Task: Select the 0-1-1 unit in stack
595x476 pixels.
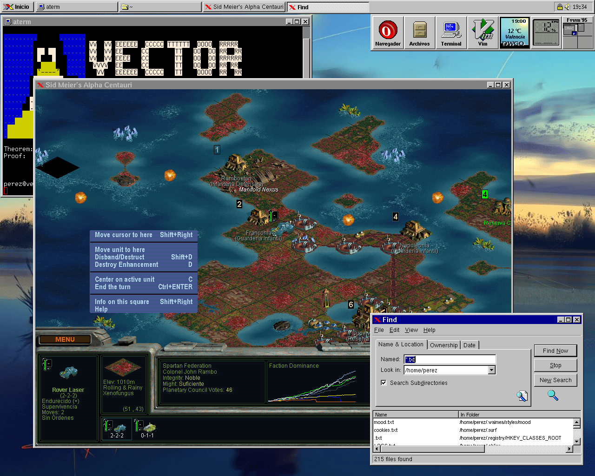Action: [147, 429]
